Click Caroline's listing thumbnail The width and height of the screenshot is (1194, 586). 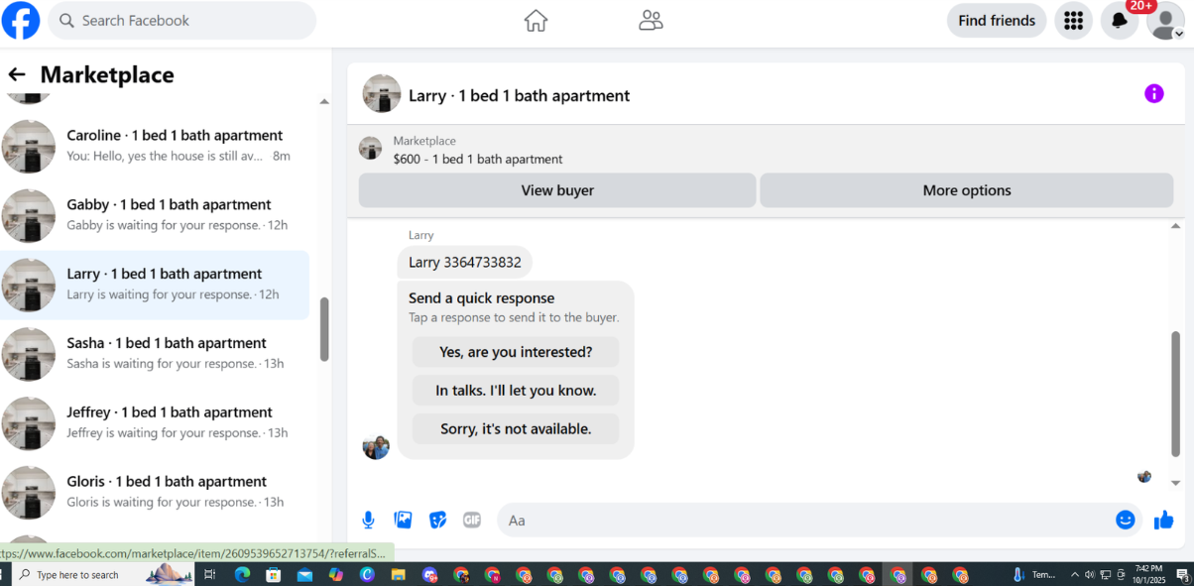tap(29, 147)
